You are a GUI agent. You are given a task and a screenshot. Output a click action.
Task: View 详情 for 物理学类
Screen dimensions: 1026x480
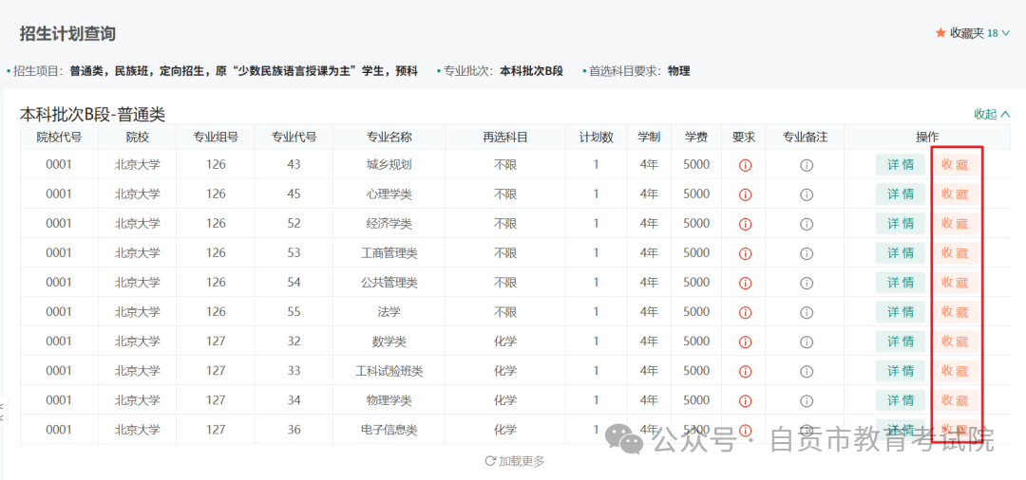click(x=901, y=399)
